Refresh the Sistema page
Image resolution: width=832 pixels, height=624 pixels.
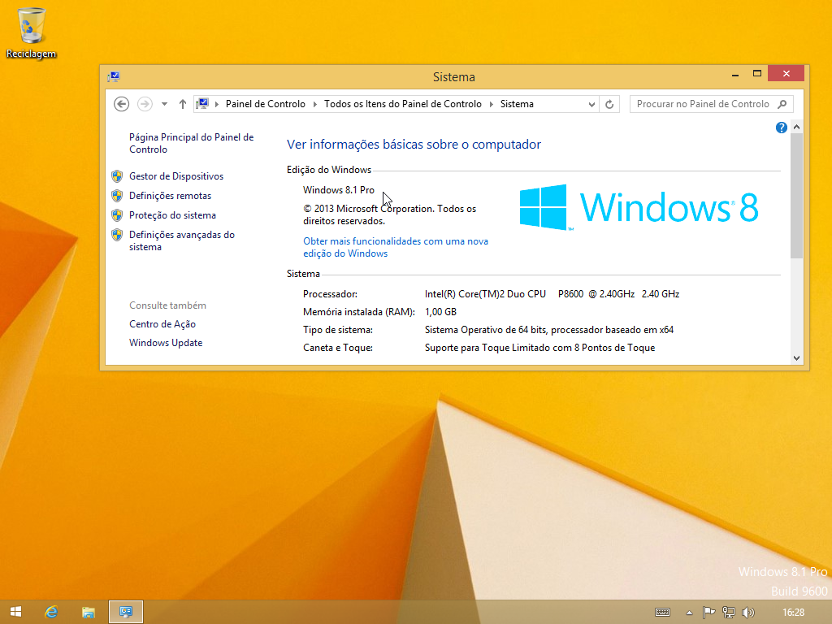pos(609,105)
